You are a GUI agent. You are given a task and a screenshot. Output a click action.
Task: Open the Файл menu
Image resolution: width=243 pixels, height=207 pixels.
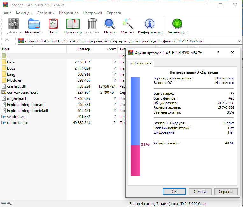[x=7, y=13]
